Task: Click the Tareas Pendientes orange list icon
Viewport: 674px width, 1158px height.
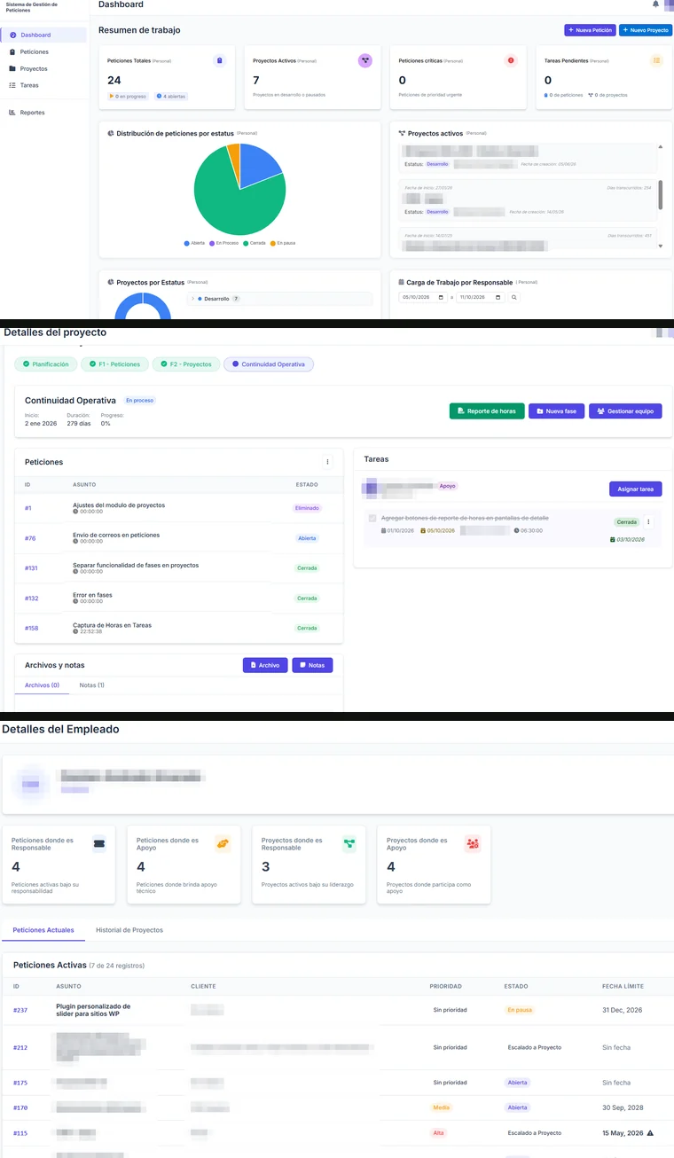Action: (x=656, y=60)
